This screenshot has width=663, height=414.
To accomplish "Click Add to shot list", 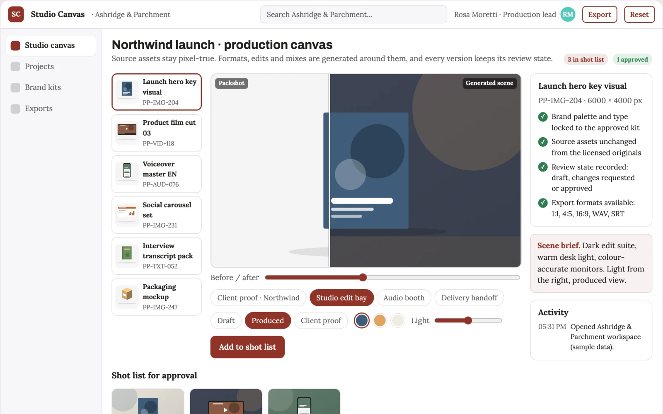I will [247, 347].
